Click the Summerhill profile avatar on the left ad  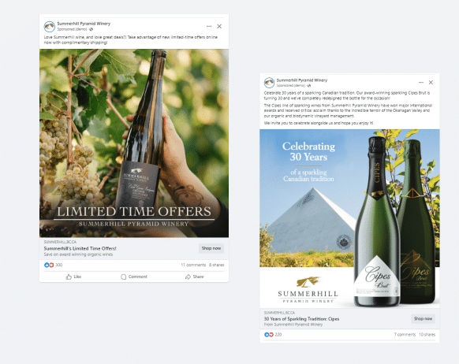coord(50,27)
